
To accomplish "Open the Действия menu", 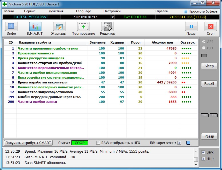I will tap(56, 11).
